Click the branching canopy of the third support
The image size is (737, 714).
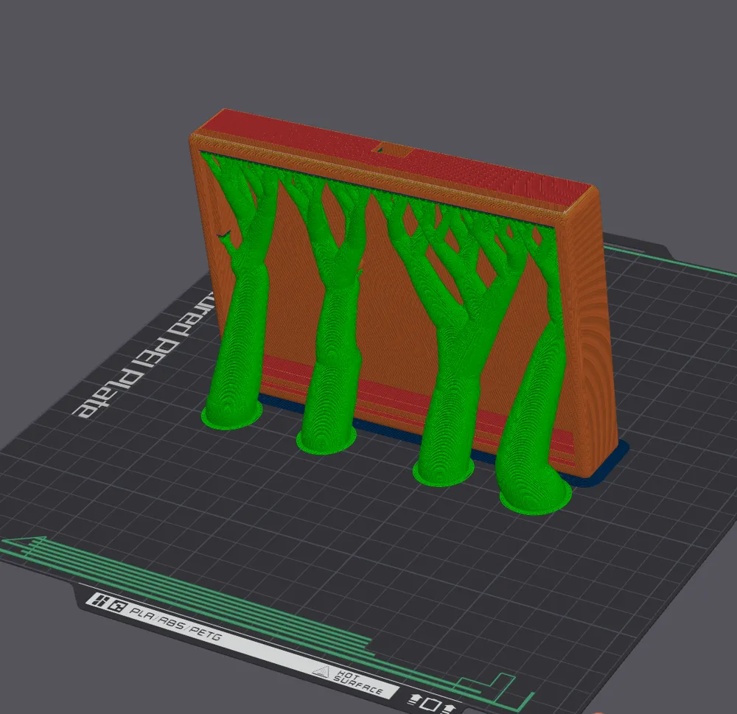(x=457, y=251)
